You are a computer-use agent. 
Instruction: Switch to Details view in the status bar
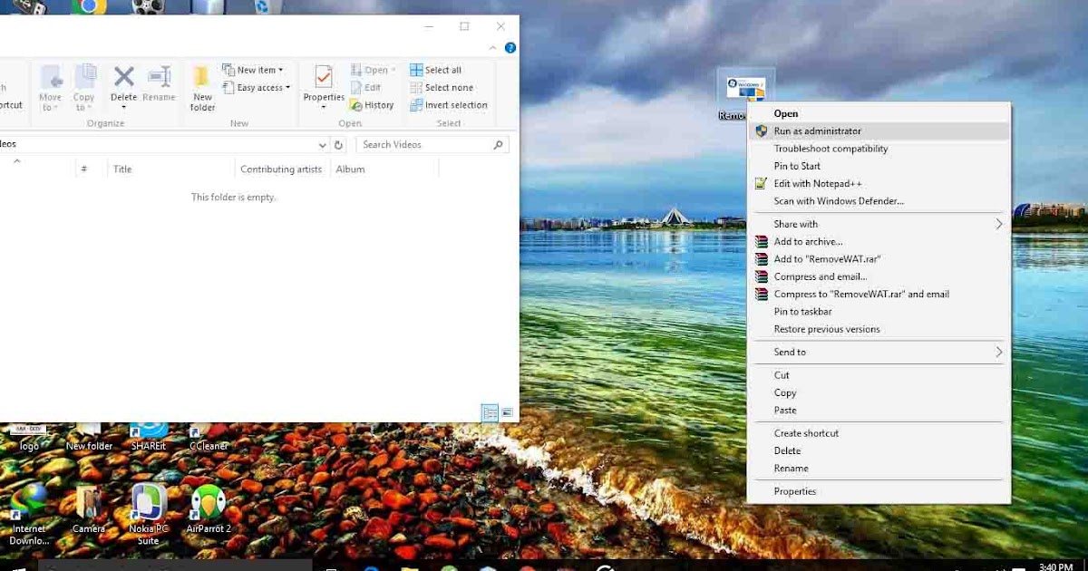[x=491, y=412]
